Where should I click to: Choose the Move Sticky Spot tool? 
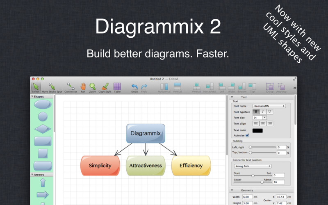pyautogui.click(x=52, y=88)
